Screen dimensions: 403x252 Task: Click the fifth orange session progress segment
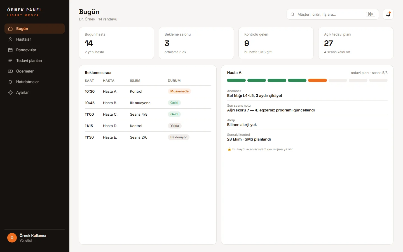(317, 80)
